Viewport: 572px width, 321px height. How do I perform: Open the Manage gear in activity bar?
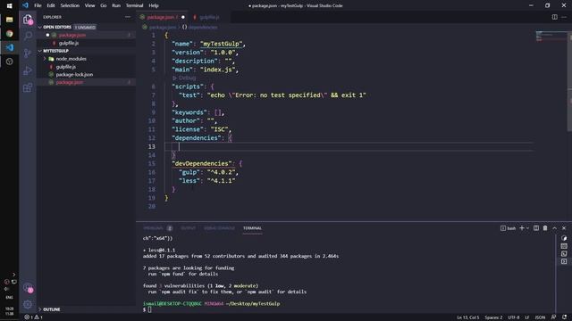click(28, 304)
